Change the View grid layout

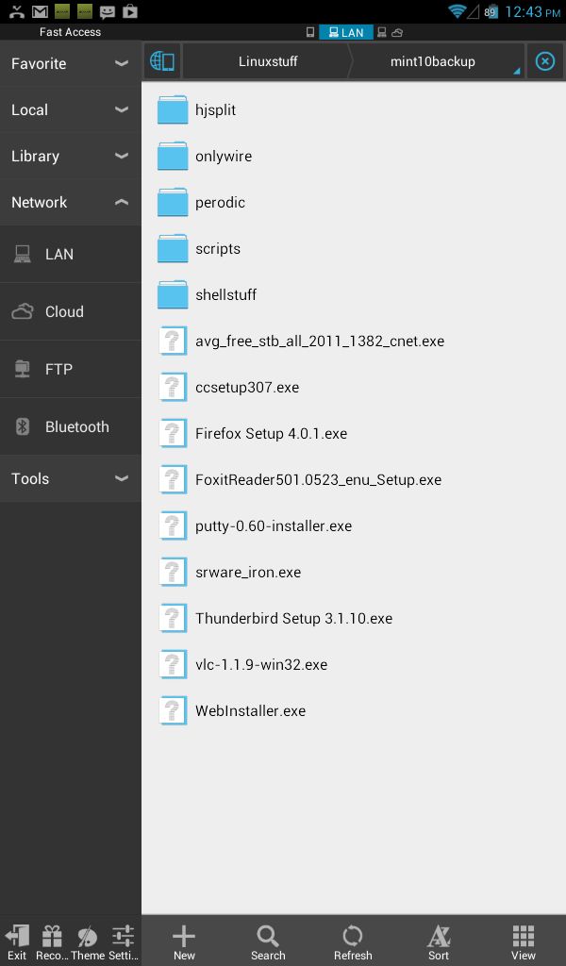point(523,942)
